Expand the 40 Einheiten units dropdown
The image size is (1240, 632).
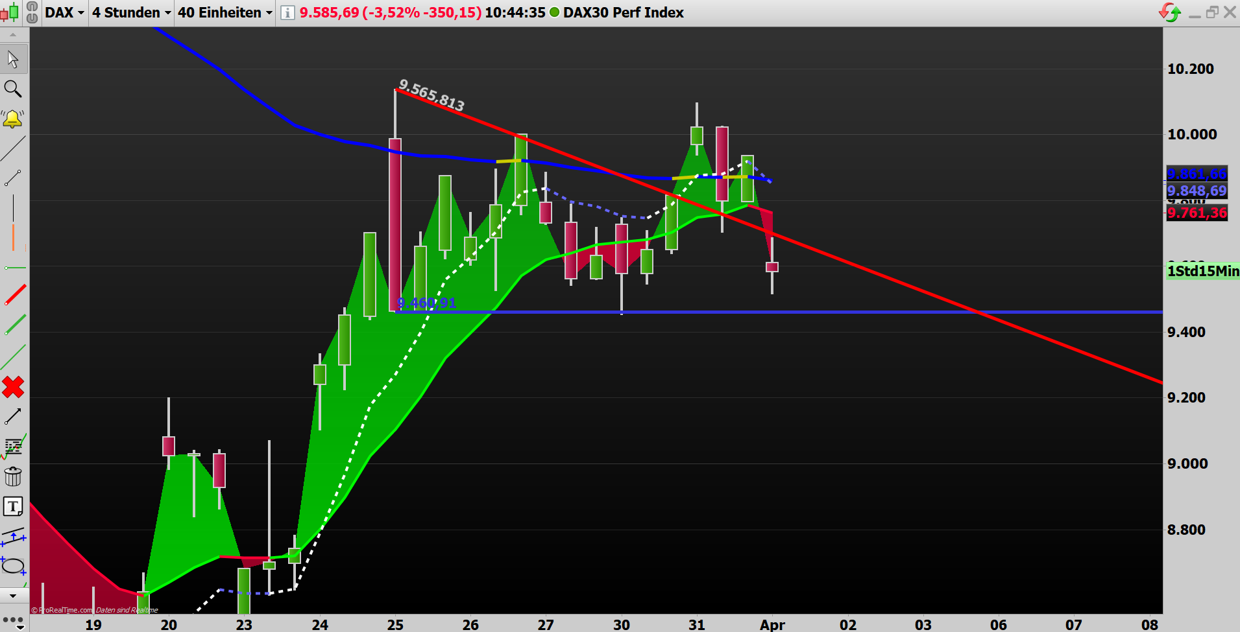click(224, 12)
